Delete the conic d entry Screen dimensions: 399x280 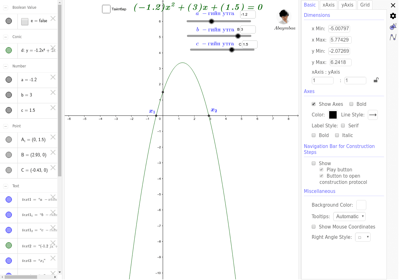pyautogui.click(x=53, y=48)
